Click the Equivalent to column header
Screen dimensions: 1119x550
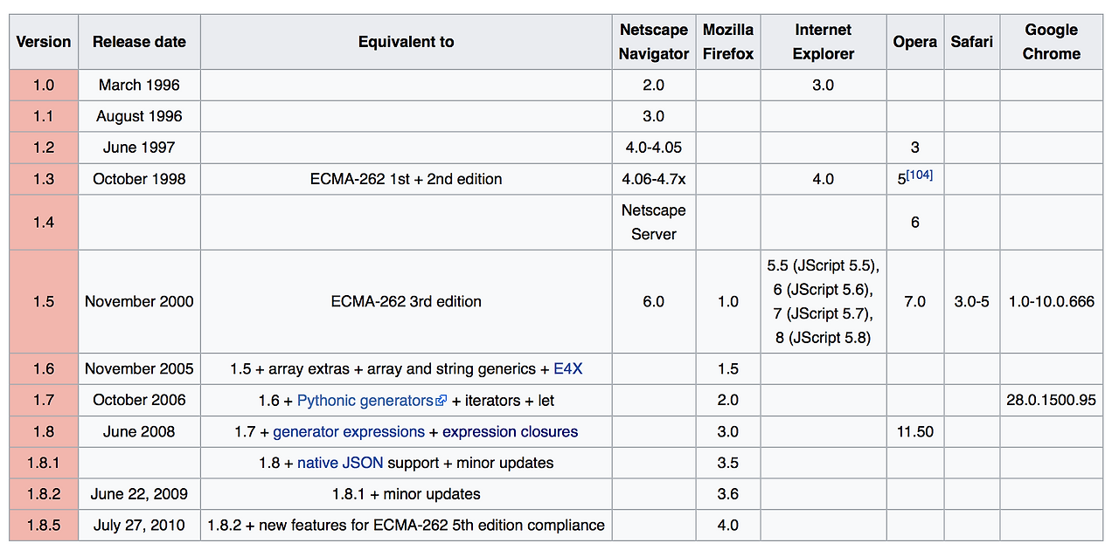[406, 42]
